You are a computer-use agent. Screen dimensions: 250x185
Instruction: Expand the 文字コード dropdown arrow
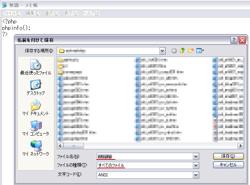pos(196,175)
